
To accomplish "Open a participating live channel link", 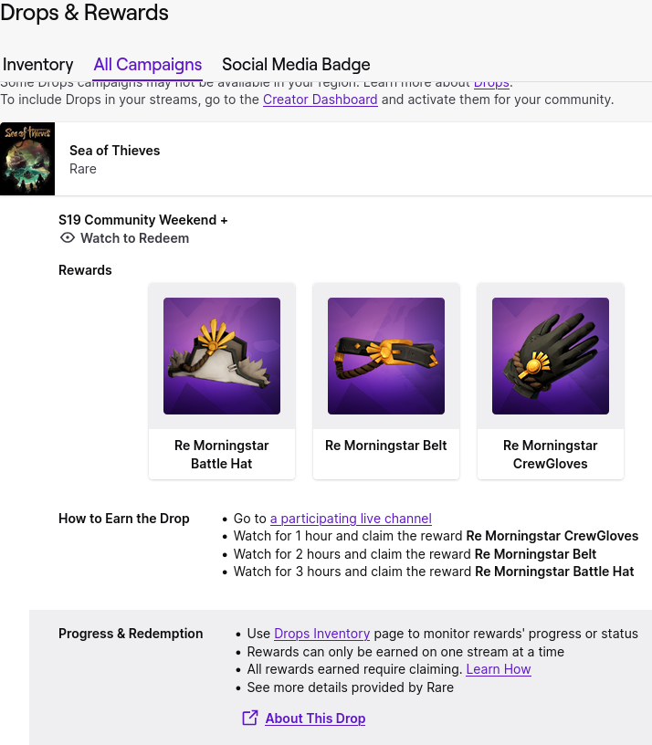I will click(351, 519).
